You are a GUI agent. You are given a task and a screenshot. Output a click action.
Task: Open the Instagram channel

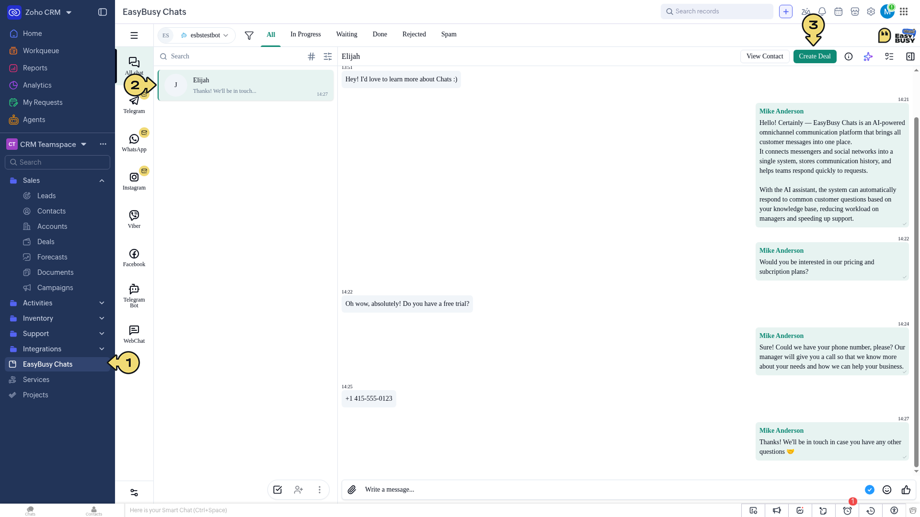point(134,181)
